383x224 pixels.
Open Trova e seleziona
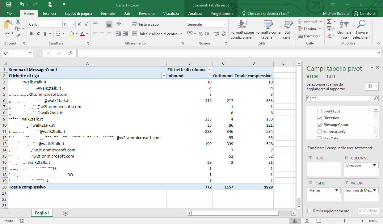[x=361, y=30]
